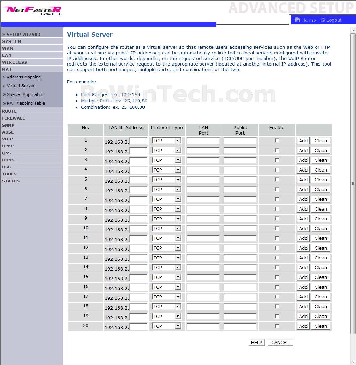Image resolution: width=356 pixels, height=365 pixels.
Task: Go to the ADSL menu
Action: click(8, 132)
